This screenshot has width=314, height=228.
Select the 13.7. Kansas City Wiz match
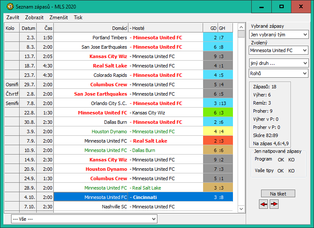tap(119, 56)
